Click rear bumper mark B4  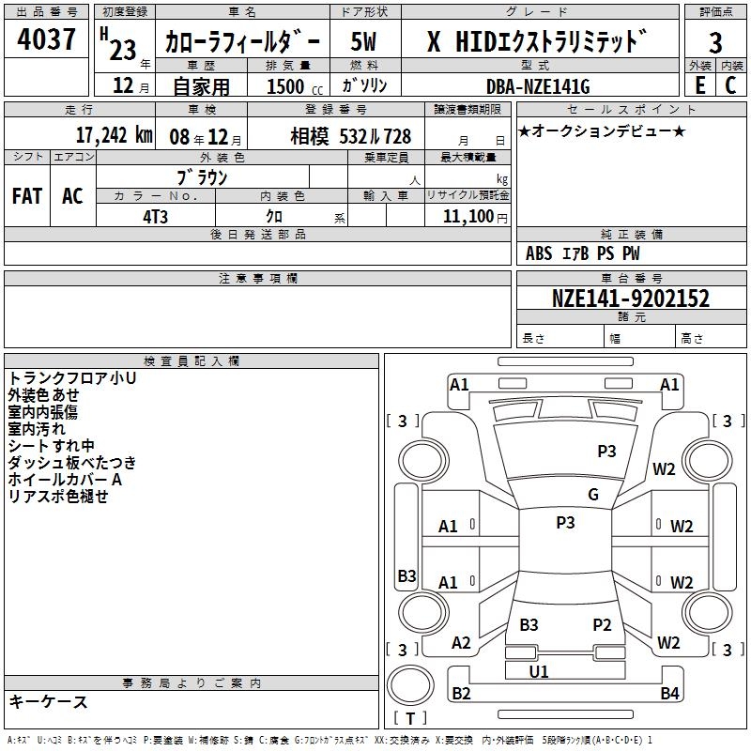point(669,694)
